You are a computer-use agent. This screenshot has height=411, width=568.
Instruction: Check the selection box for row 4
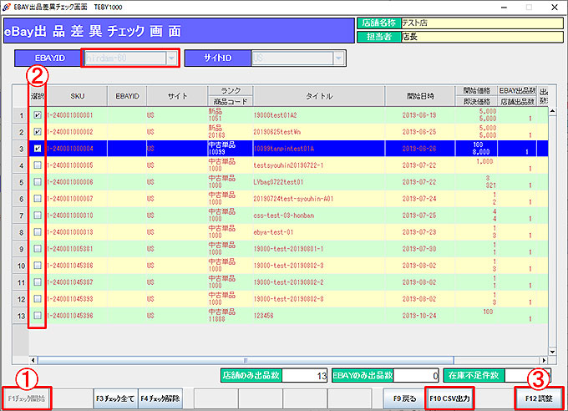pos(37,165)
